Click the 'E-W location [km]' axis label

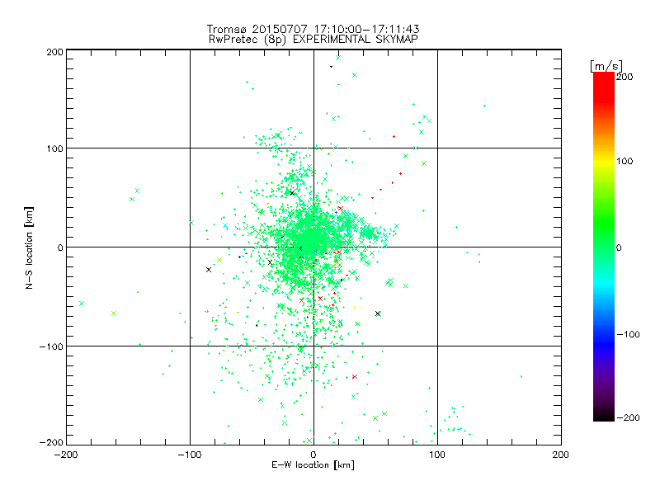313,465
